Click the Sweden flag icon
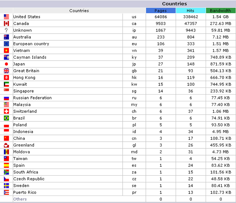 [x=6, y=185]
